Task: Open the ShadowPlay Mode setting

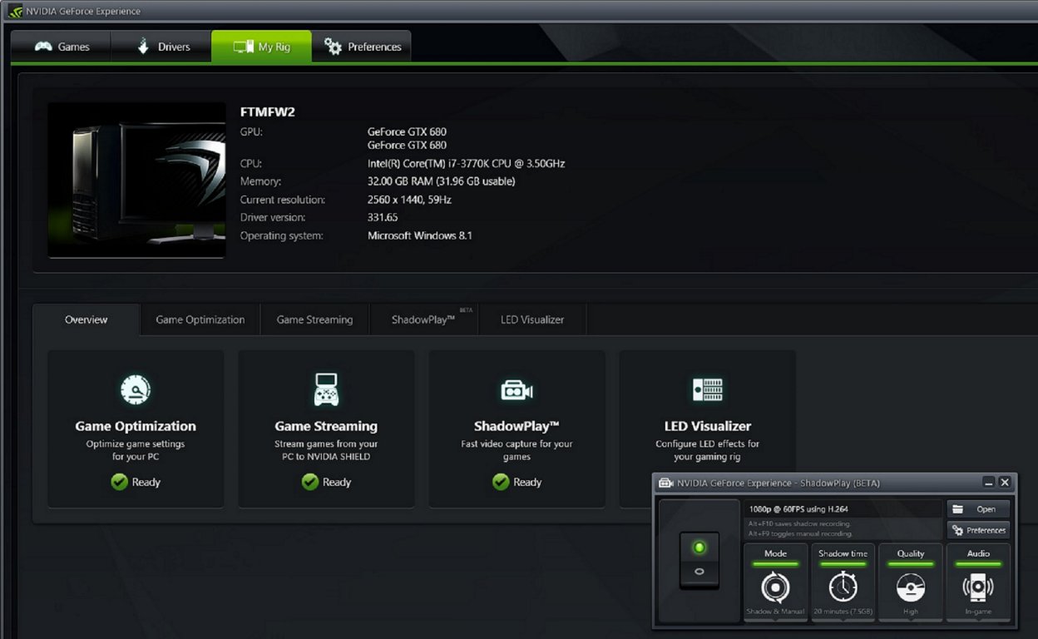Action: [775, 582]
